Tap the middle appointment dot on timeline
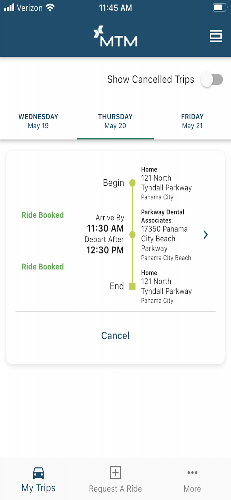 tap(132, 235)
